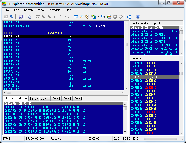Select the 'dec ebx' line at 0040585A
This screenshot has height=143, width=186.
[63, 36]
